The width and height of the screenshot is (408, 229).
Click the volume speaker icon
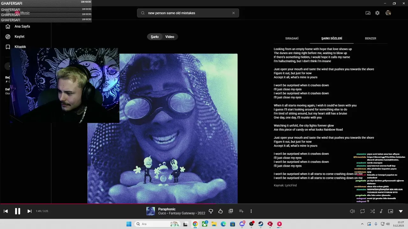tap(352, 211)
